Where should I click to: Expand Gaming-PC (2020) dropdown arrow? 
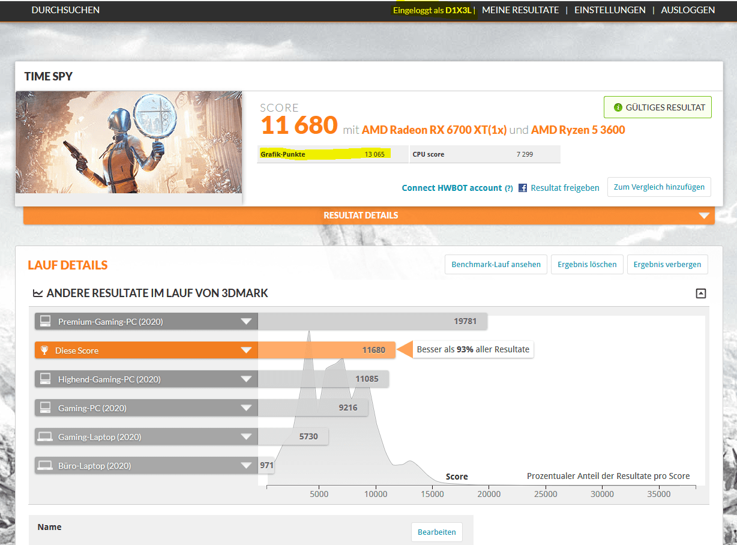[246, 408]
